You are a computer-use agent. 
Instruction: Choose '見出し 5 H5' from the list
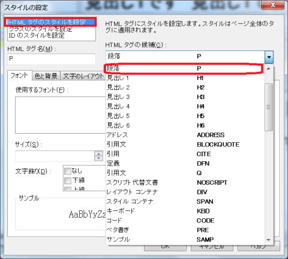coord(185,116)
